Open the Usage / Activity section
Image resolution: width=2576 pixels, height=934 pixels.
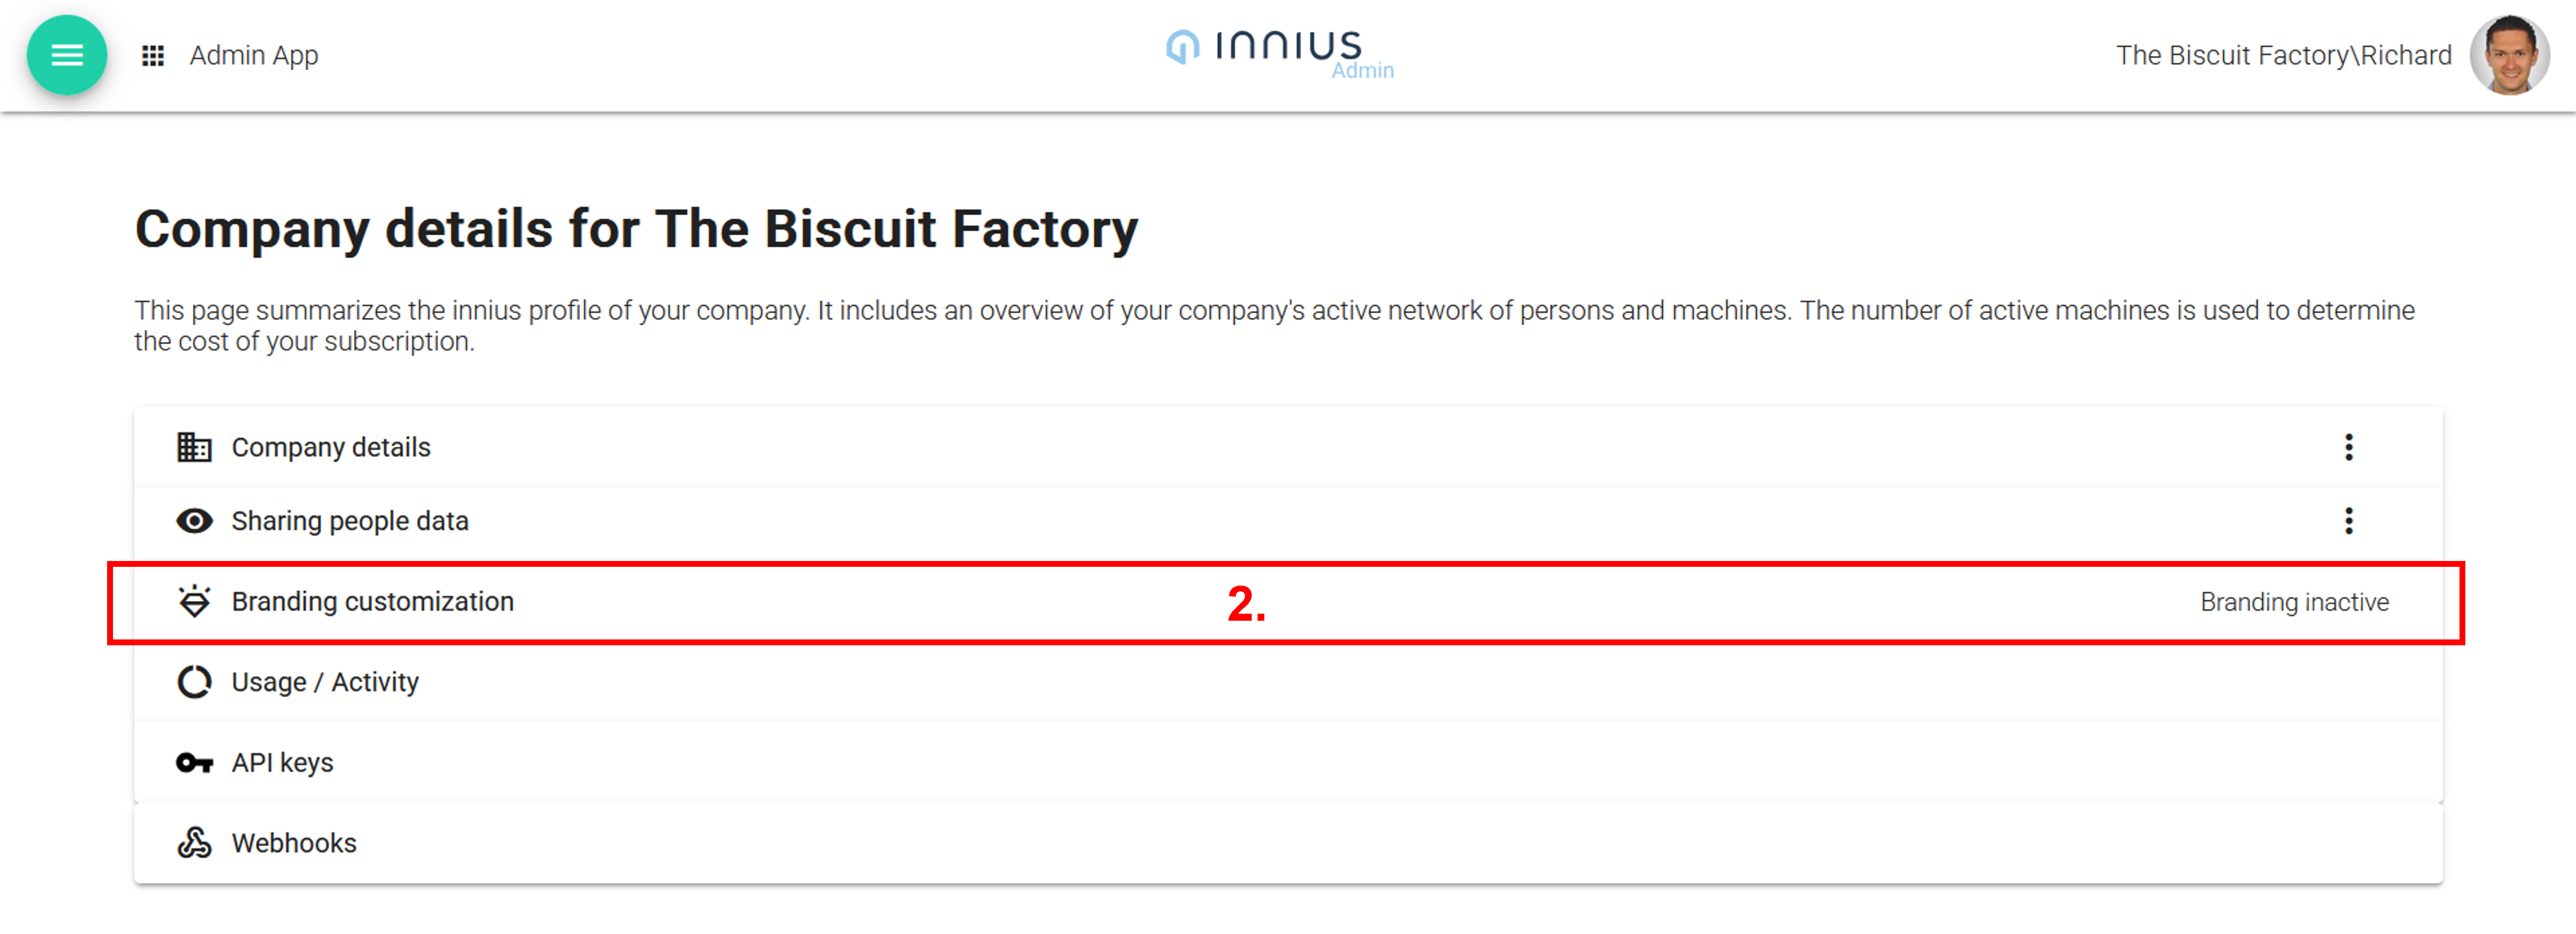pyautogui.click(x=325, y=682)
